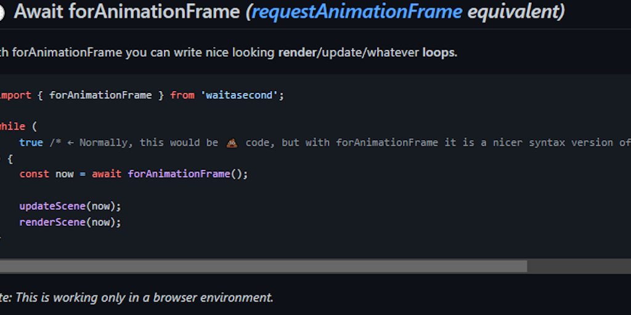Click the 'await' keyword in the code
Screen dimensions: 631x315
click(x=107, y=174)
